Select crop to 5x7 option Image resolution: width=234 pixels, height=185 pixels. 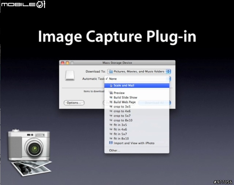tap(137, 116)
